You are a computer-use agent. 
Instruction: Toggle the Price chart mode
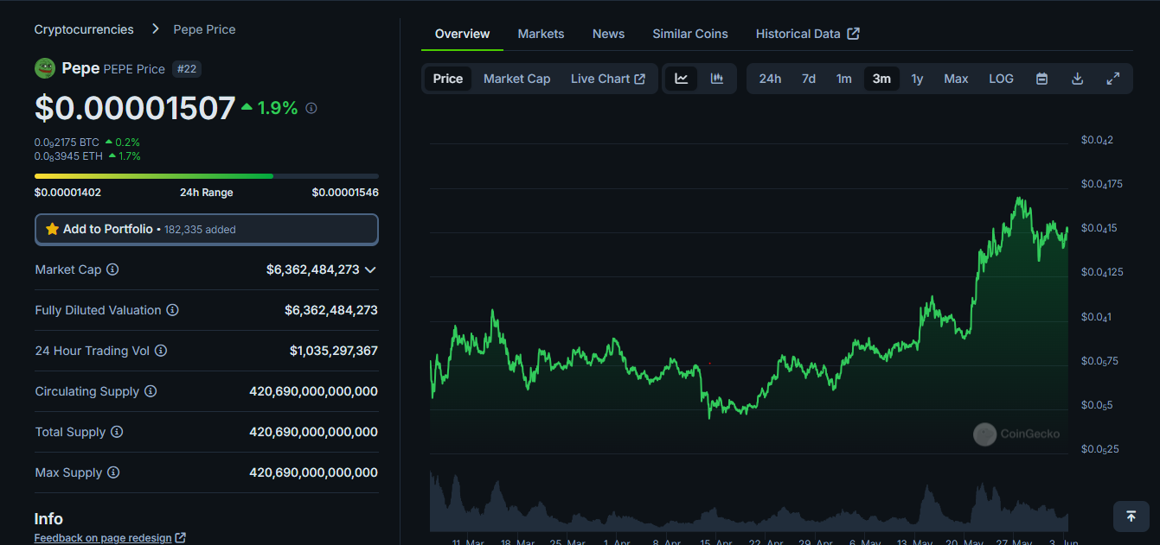tap(447, 78)
